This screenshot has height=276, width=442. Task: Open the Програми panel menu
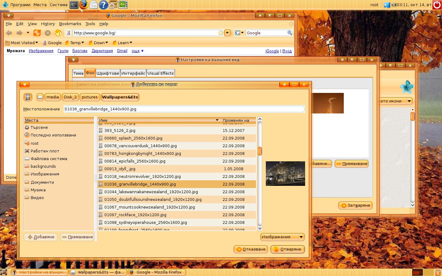coord(20,5)
